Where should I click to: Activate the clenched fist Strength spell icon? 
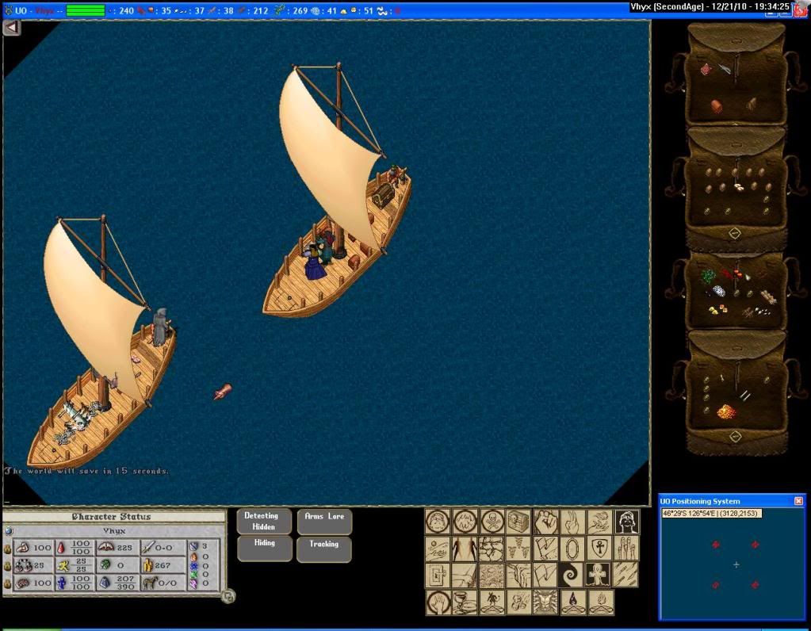[545, 522]
